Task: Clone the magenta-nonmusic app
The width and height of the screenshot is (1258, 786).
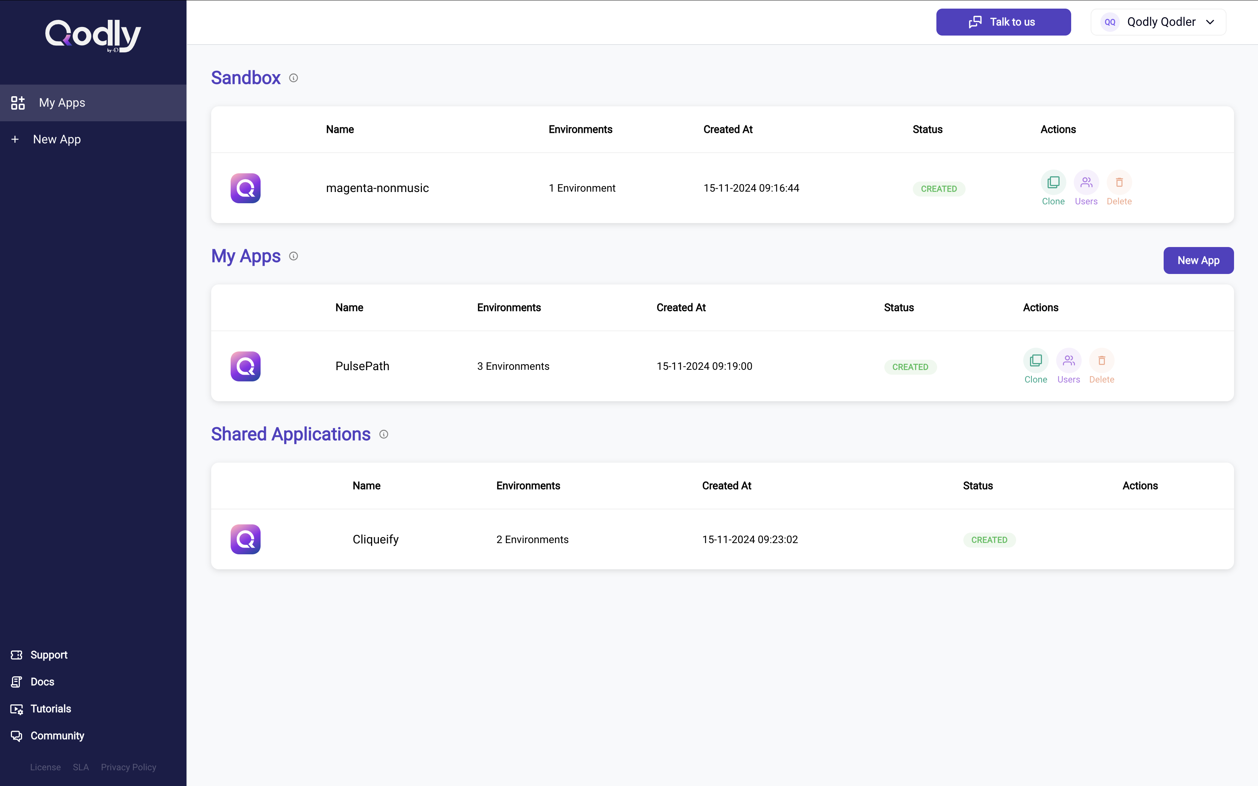Action: (1053, 188)
